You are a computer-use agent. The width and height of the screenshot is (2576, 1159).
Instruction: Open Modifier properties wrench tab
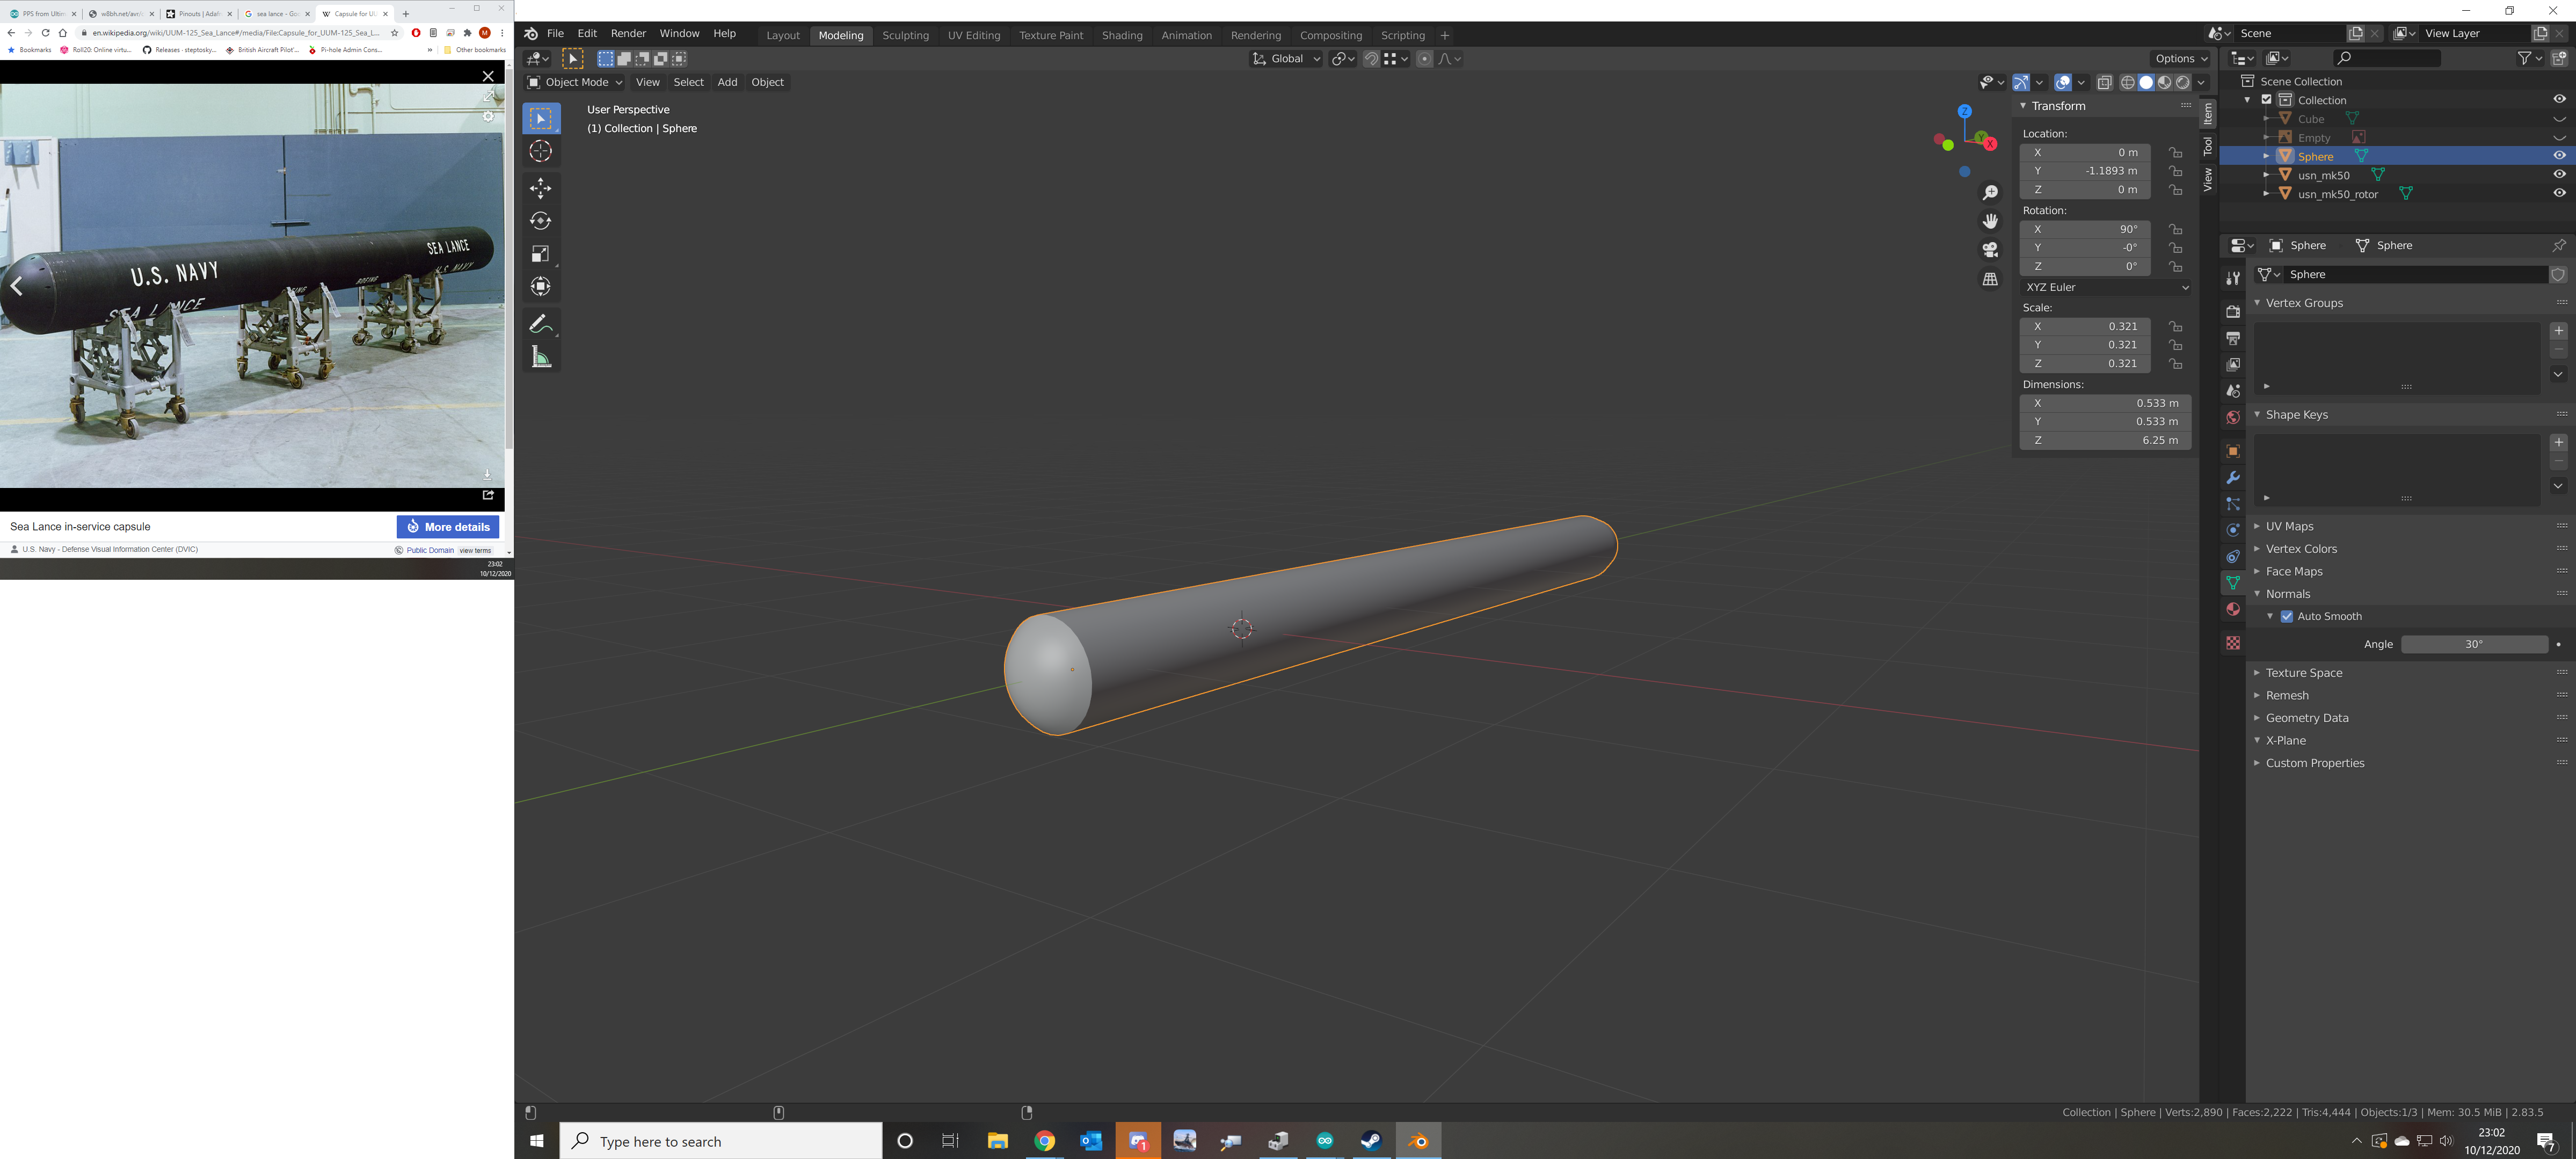tap(2232, 478)
